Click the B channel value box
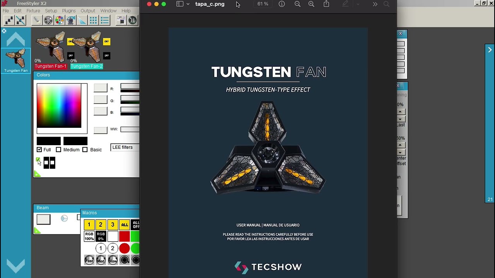Screen dimensions: 495x278 (101, 111)
